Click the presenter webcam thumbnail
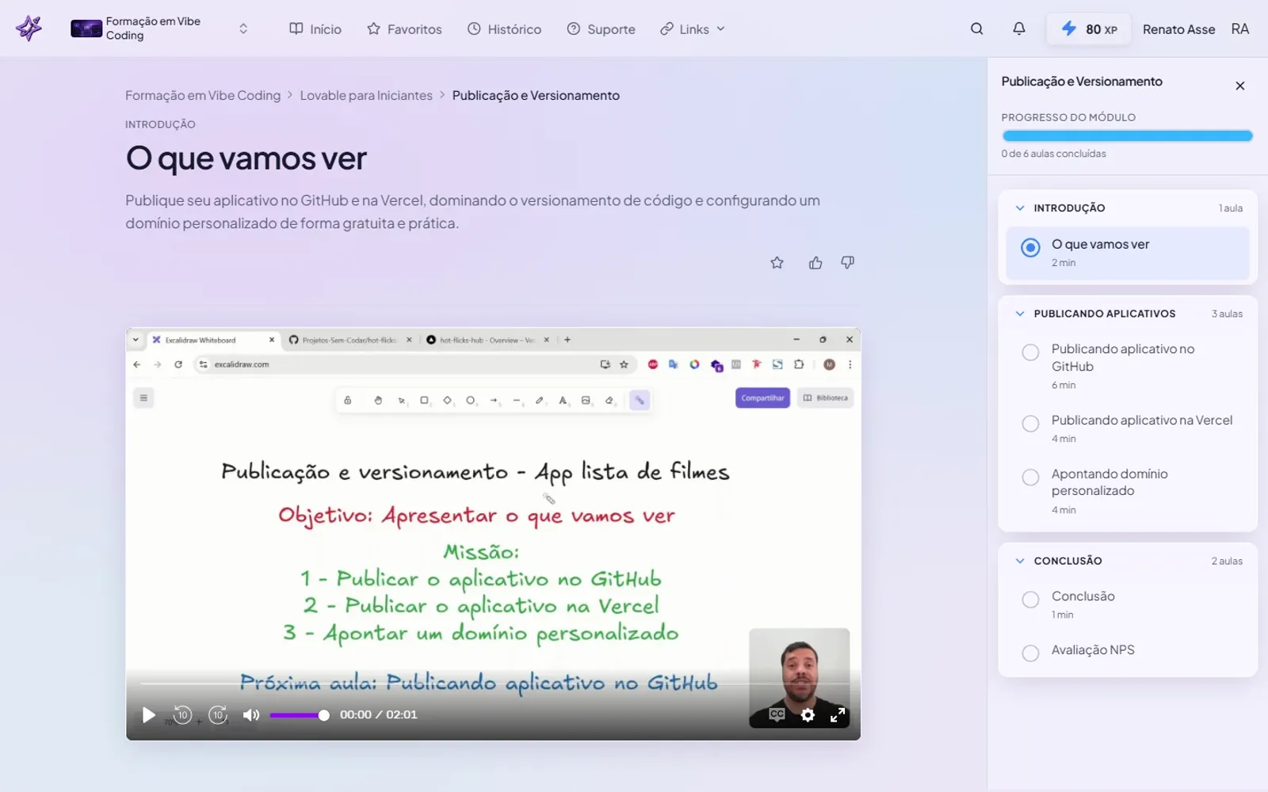Image resolution: width=1268 pixels, height=792 pixels. (x=799, y=678)
